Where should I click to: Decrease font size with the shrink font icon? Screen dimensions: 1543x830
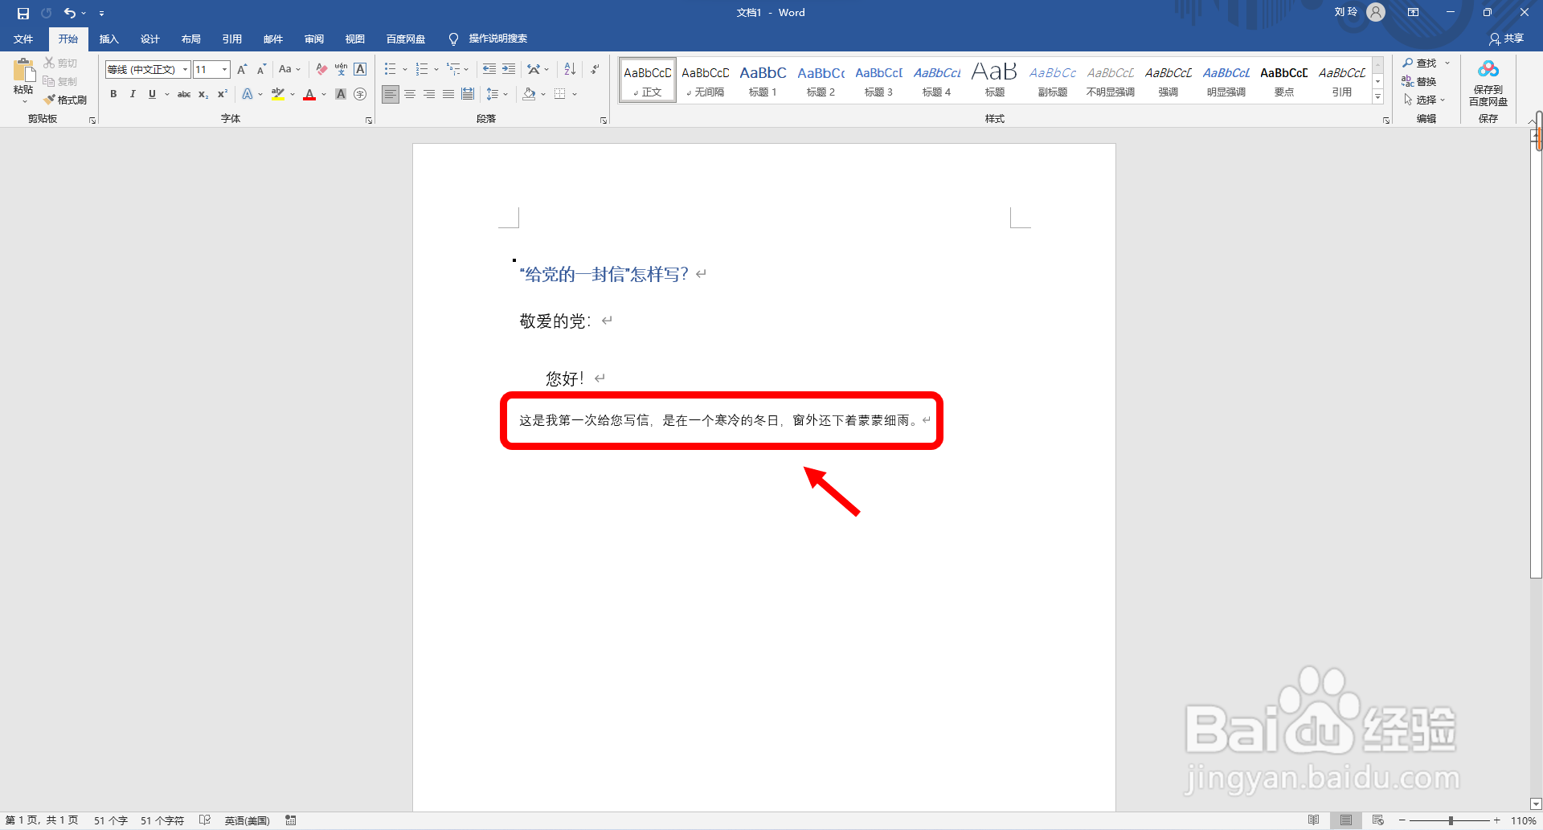(x=261, y=70)
